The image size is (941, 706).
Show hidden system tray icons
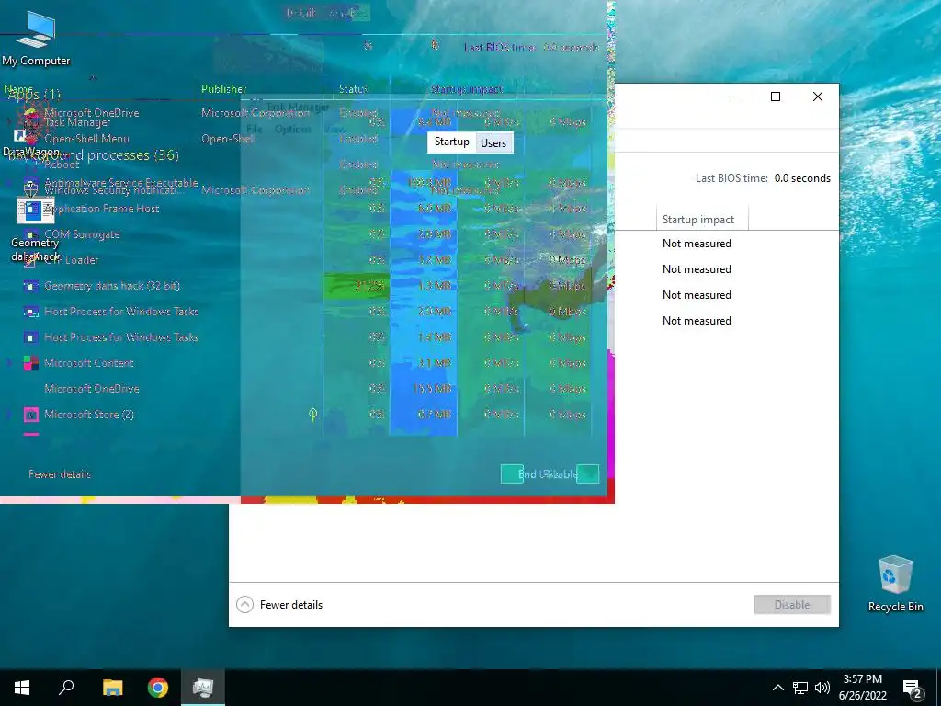[777, 688]
